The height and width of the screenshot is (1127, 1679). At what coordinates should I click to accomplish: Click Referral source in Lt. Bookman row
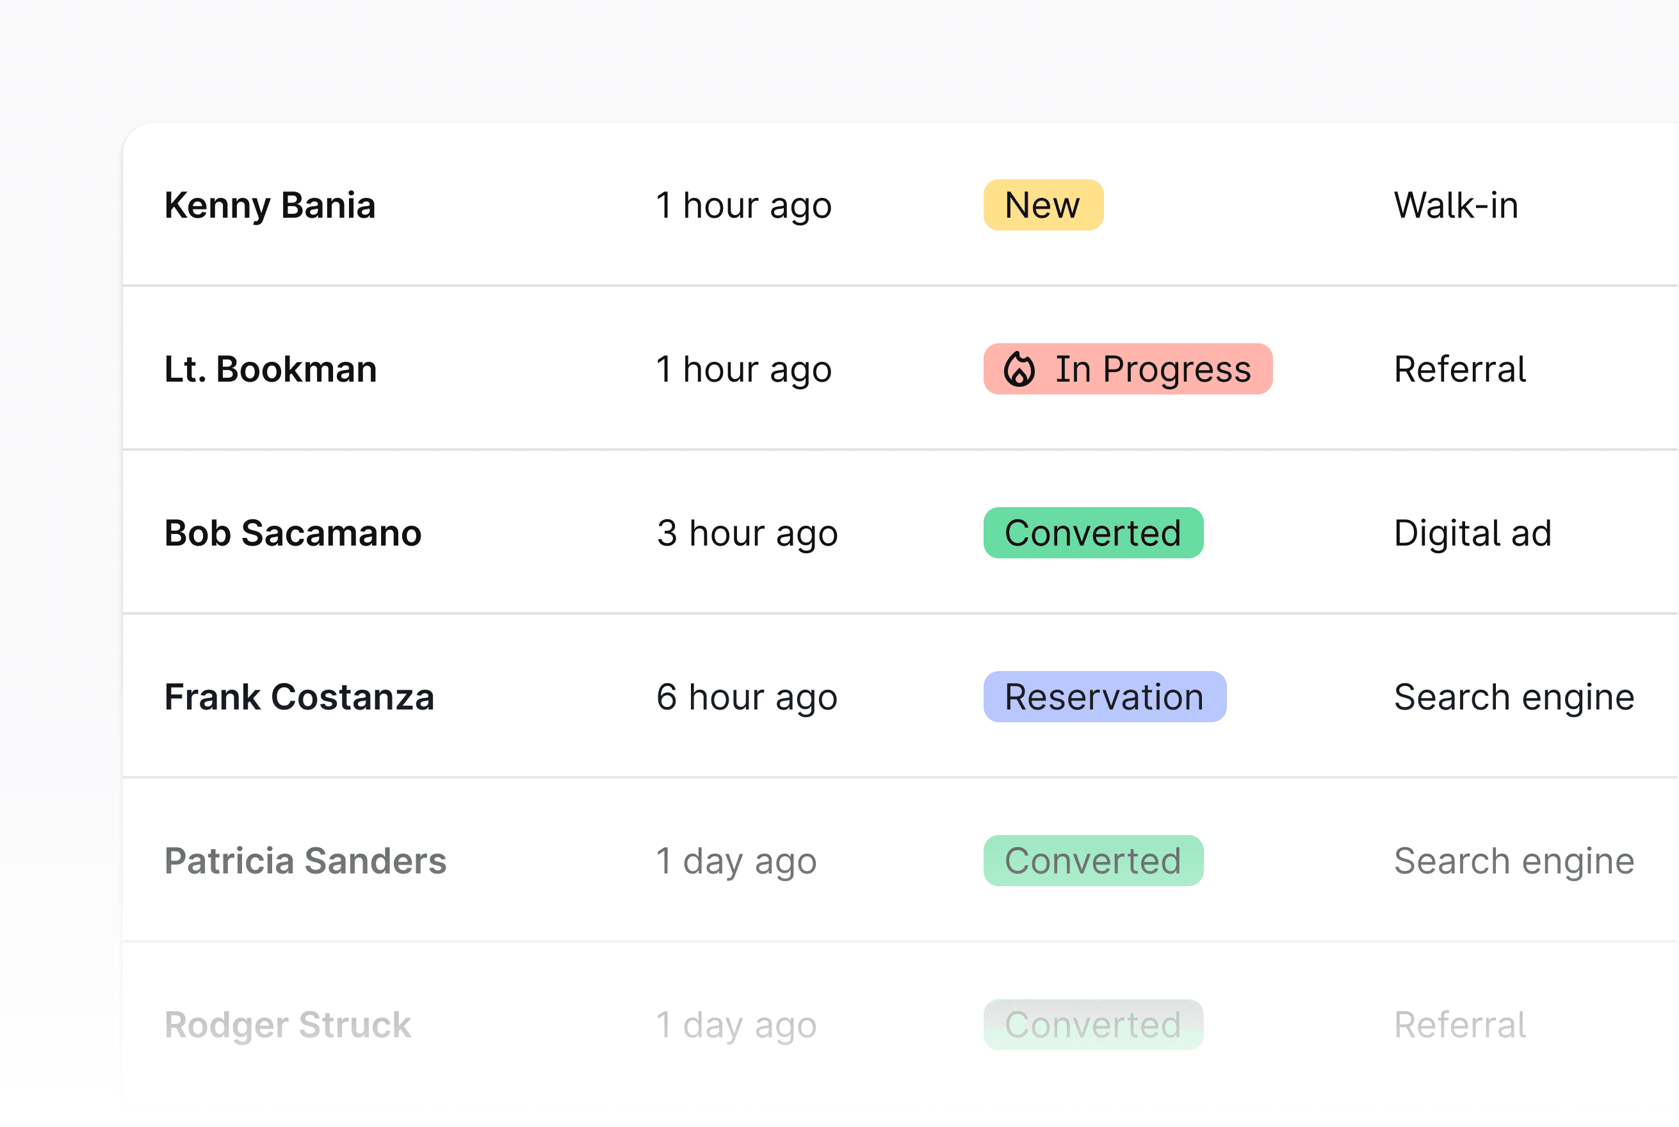1459,369
